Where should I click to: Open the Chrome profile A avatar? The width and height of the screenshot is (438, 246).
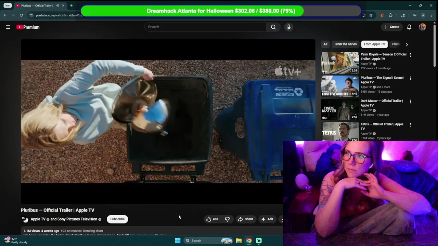423,15
